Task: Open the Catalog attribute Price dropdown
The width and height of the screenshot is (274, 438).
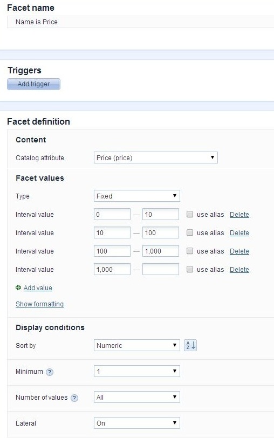Action: [x=156, y=158]
